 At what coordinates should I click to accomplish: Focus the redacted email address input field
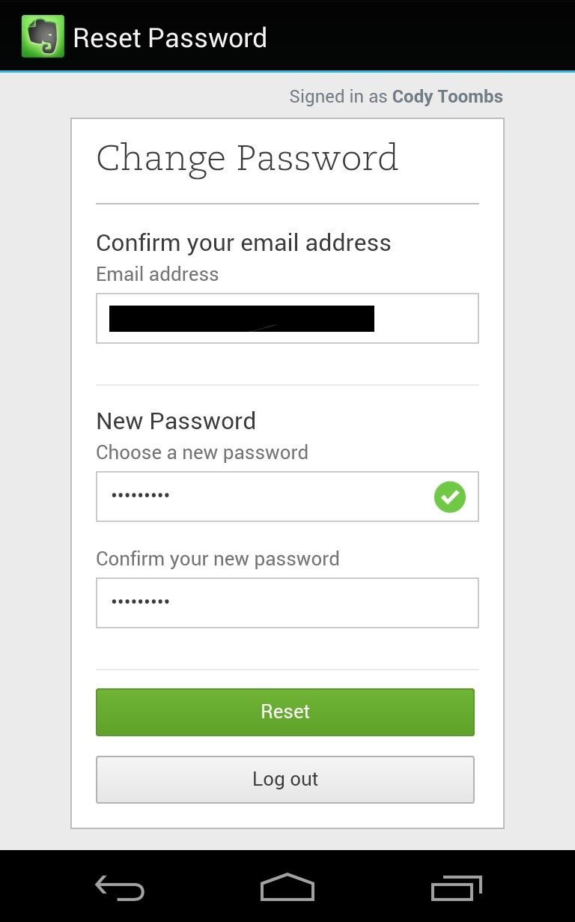tap(287, 318)
